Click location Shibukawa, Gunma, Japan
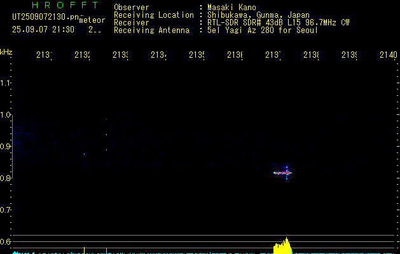 [x=258, y=15]
